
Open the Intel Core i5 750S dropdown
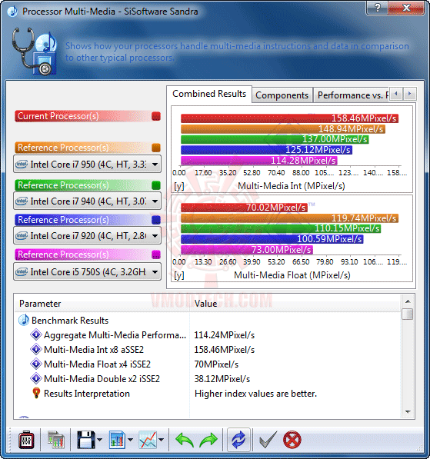click(x=87, y=272)
